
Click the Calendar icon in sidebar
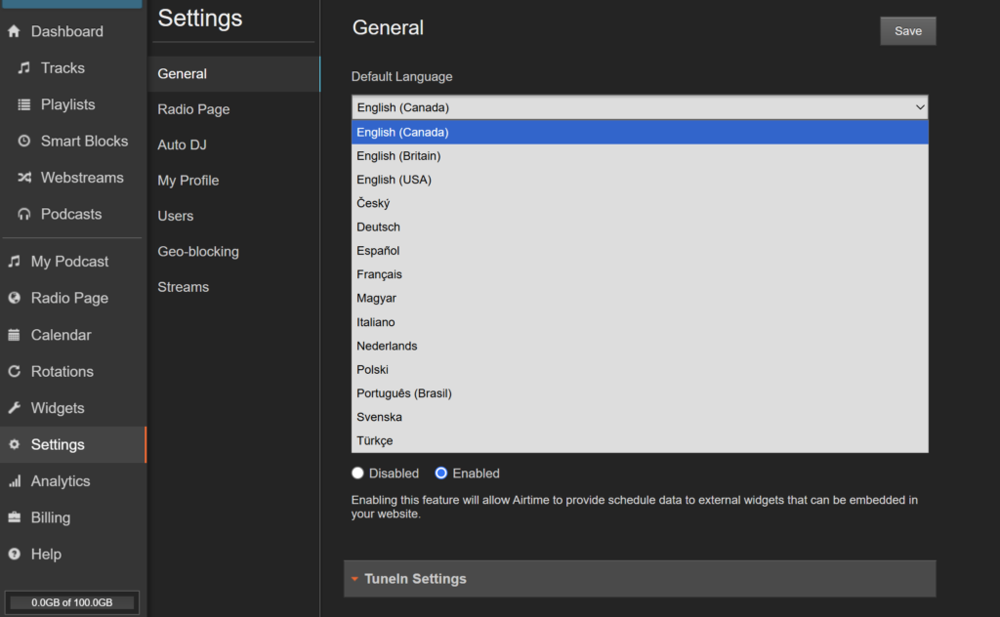[x=14, y=335]
